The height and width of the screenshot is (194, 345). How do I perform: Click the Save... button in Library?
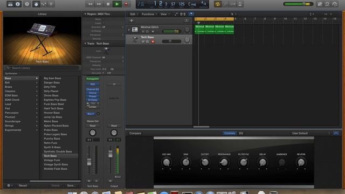(71, 185)
